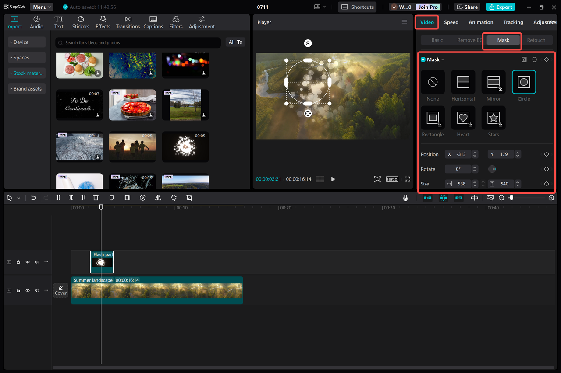The width and height of the screenshot is (561, 373).
Task: Click the Invert mask icon
Action: point(524,59)
